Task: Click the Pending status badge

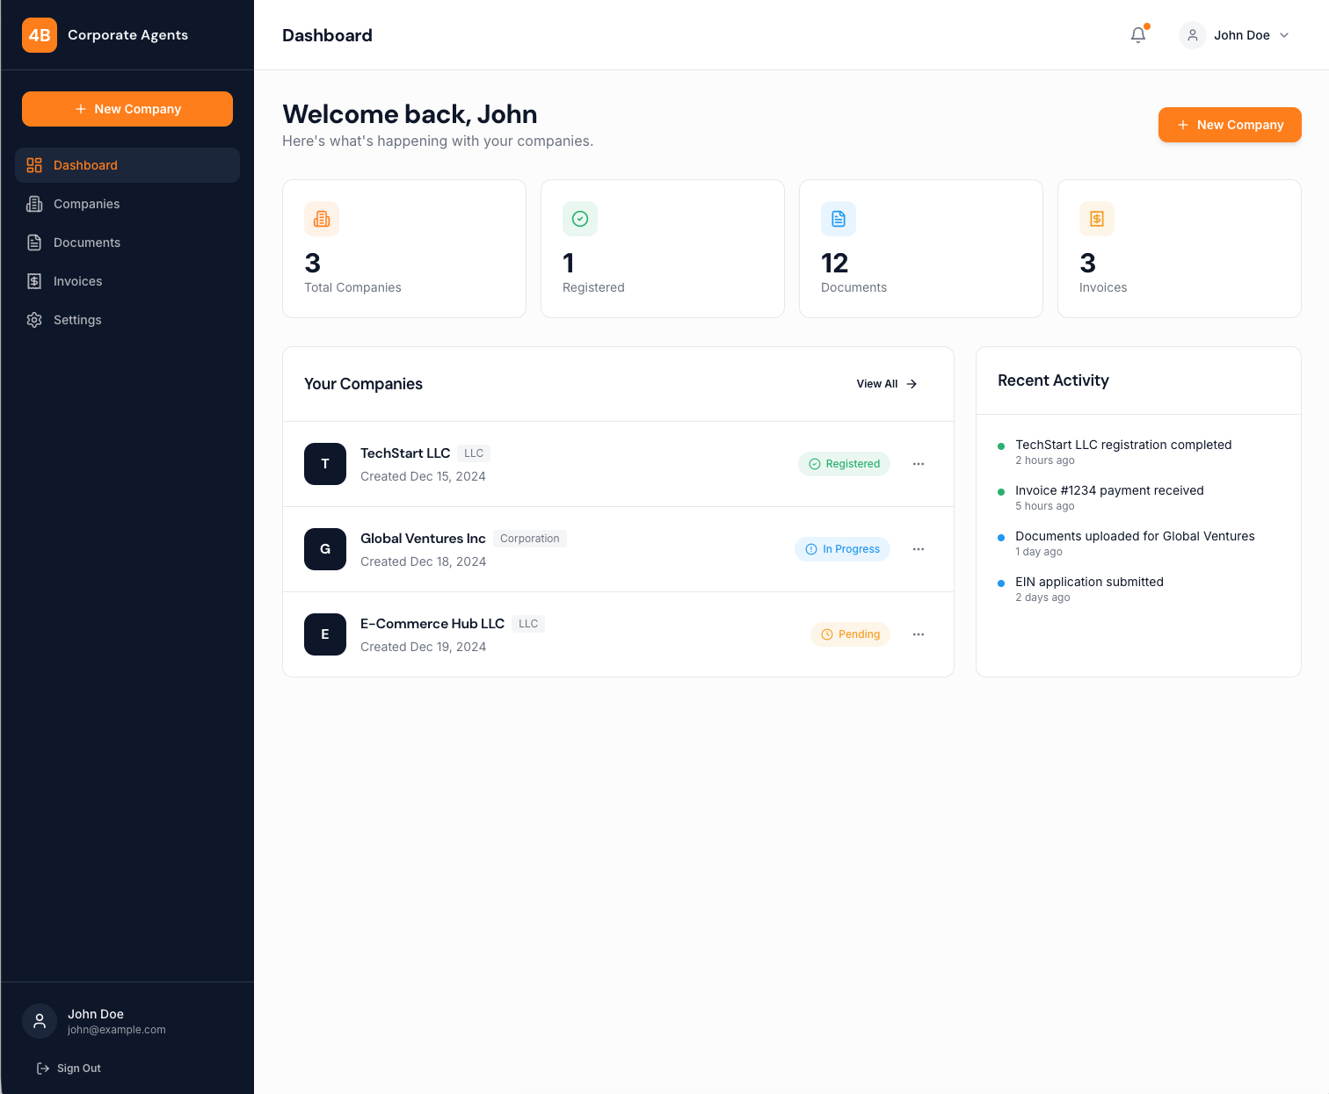Action: [x=850, y=634]
